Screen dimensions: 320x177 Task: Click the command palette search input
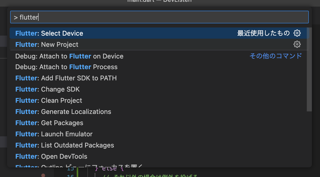click(x=159, y=17)
